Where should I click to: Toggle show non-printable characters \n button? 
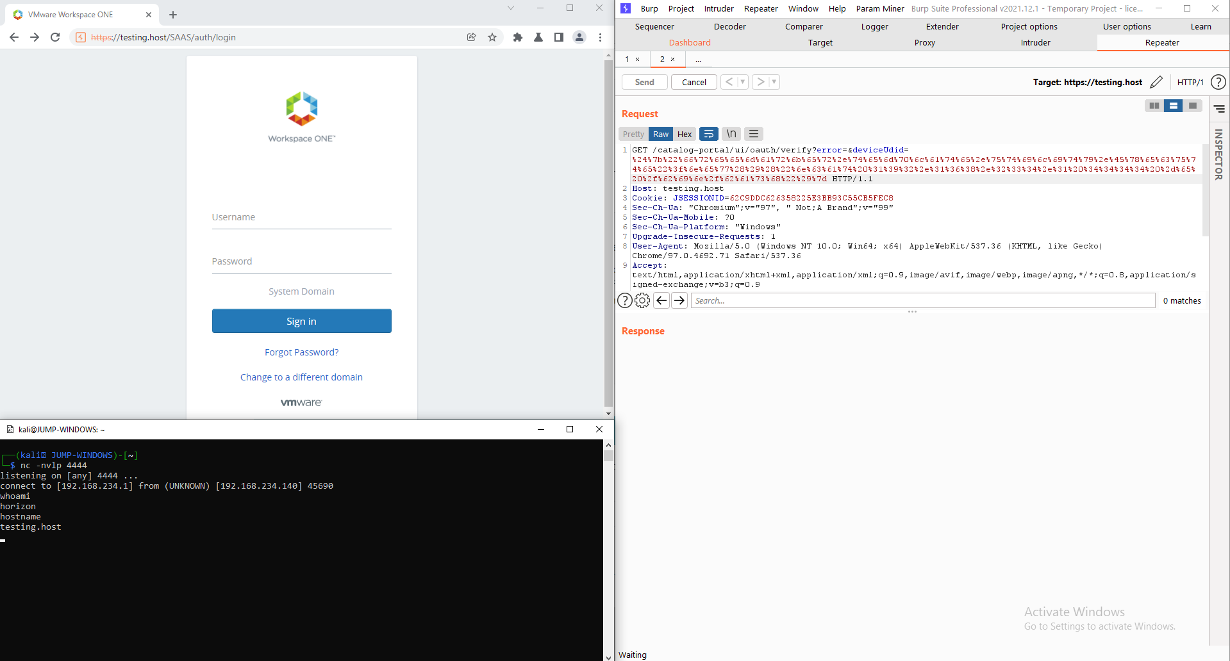pyautogui.click(x=731, y=134)
